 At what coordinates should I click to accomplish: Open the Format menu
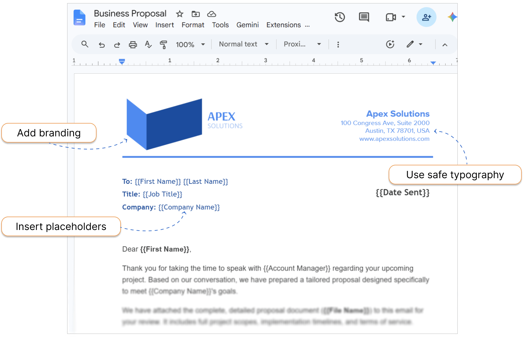click(193, 25)
